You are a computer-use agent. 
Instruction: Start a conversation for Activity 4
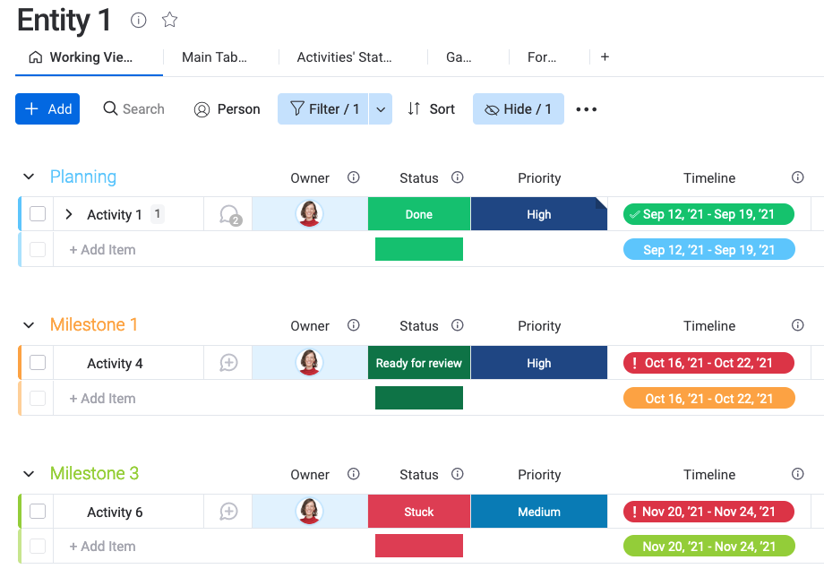point(228,363)
